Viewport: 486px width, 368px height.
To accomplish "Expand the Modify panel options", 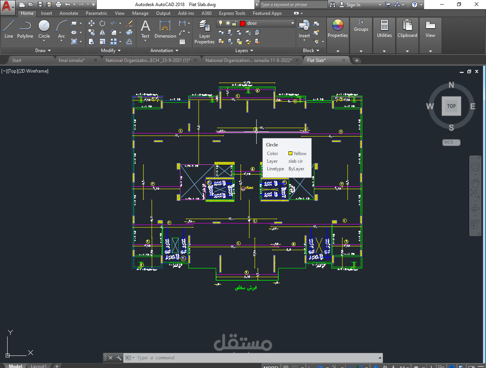I will (x=110, y=50).
